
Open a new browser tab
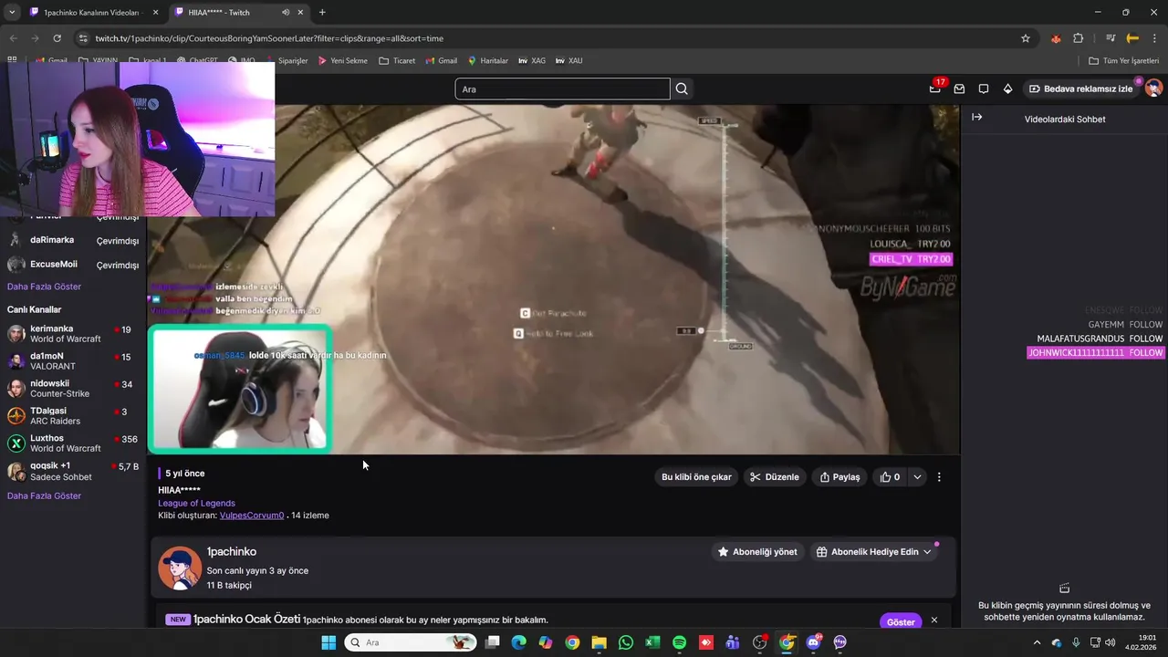coord(322,12)
